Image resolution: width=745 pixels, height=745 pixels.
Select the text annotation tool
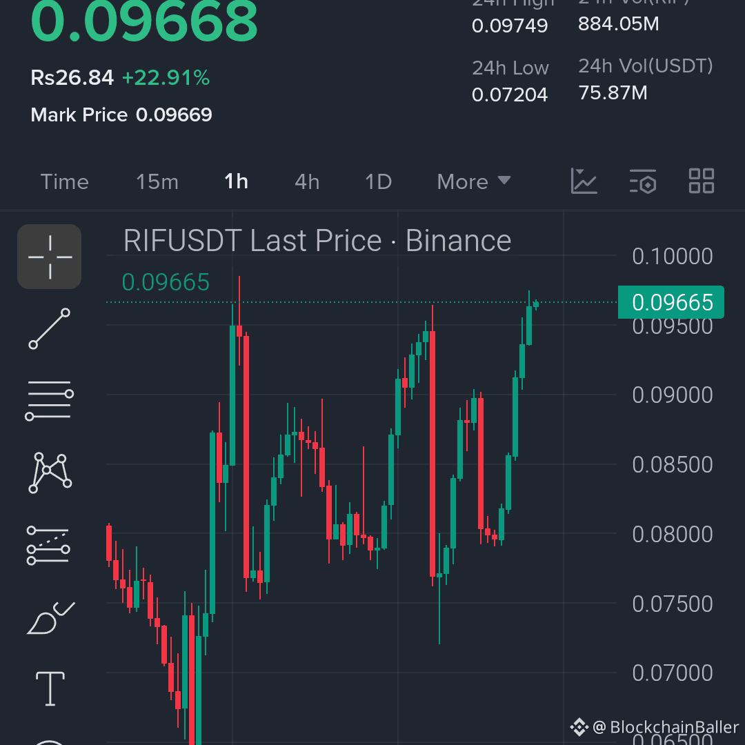click(50, 689)
